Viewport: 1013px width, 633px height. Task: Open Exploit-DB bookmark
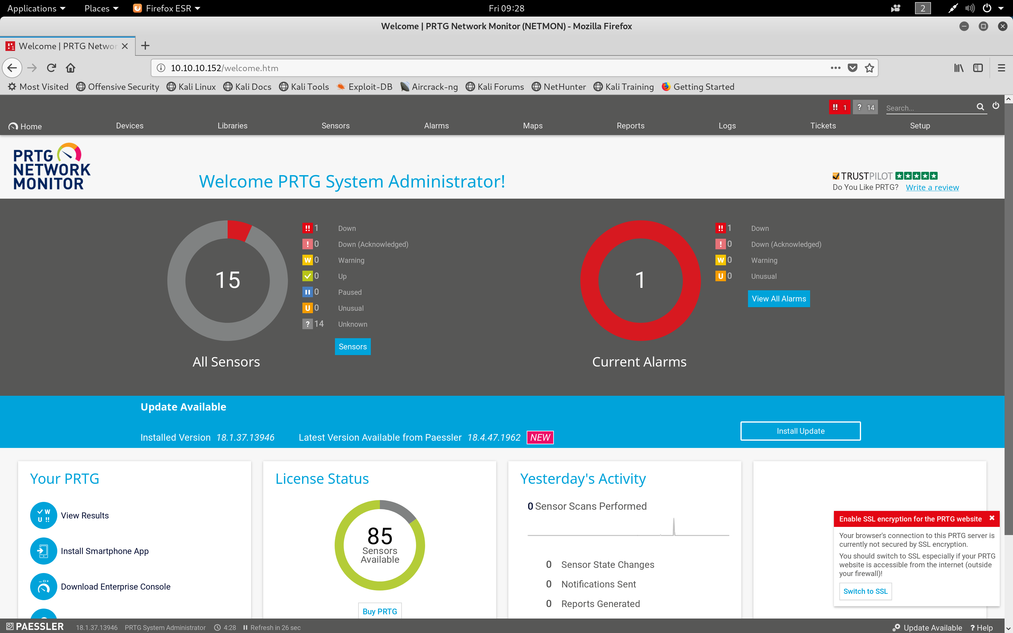pyautogui.click(x=364, y=87)
